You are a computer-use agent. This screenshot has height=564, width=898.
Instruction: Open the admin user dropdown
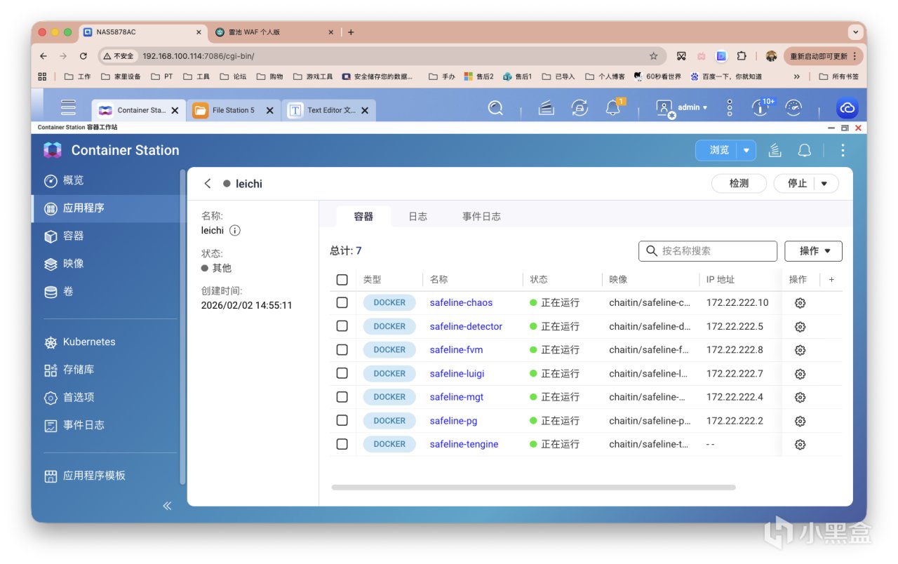[683, 107]
